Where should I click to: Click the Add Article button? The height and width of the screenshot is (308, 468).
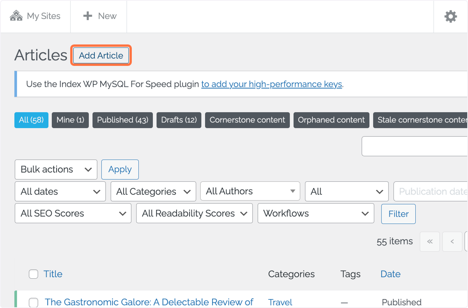101,55
